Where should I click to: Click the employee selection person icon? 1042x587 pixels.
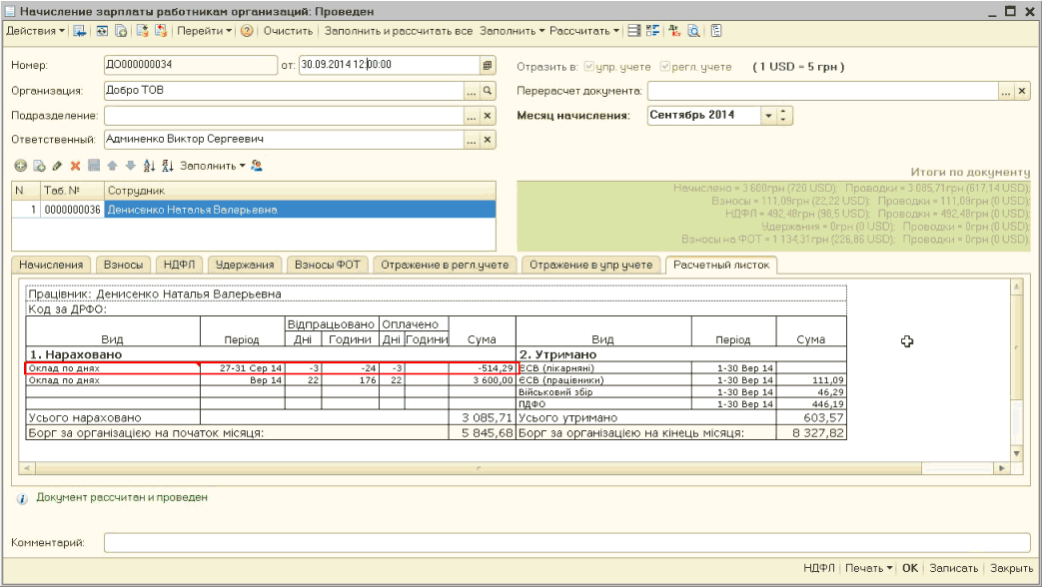coord(257,166)
